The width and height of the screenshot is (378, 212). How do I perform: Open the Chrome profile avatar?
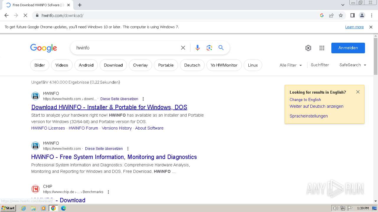pyautogui.click(x=362, y=15)
